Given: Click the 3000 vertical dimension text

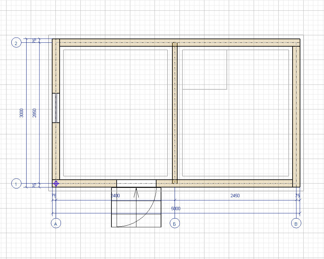Looking at the screenshot, I should 21,113.
